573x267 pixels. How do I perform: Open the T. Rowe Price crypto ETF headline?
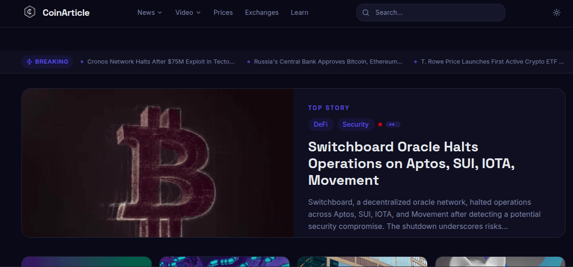click(x=492, y=62)
